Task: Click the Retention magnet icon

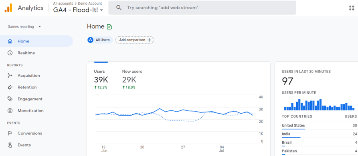Action: coord(10,87)
